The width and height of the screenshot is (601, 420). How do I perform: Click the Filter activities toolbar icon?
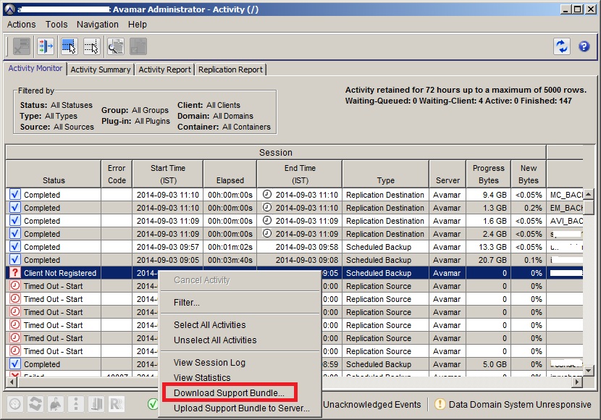point(46,46)
